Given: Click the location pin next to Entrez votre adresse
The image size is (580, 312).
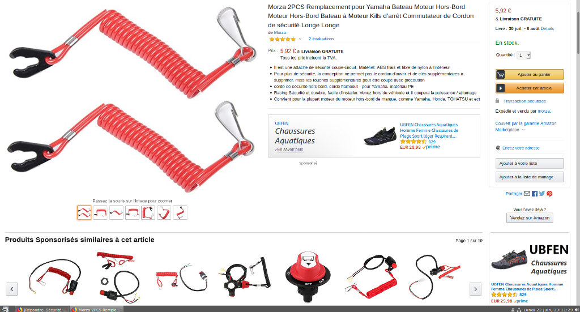Looking at the screenshot, I should pyautogui.click(x=498, y=148).
